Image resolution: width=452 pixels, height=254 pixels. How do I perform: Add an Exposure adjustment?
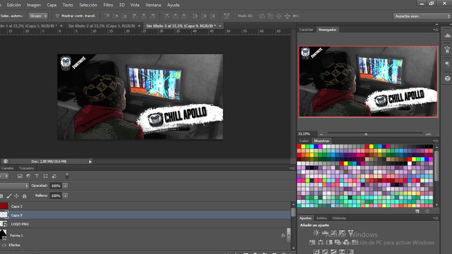pyautogui.click(x=342, y=233)
